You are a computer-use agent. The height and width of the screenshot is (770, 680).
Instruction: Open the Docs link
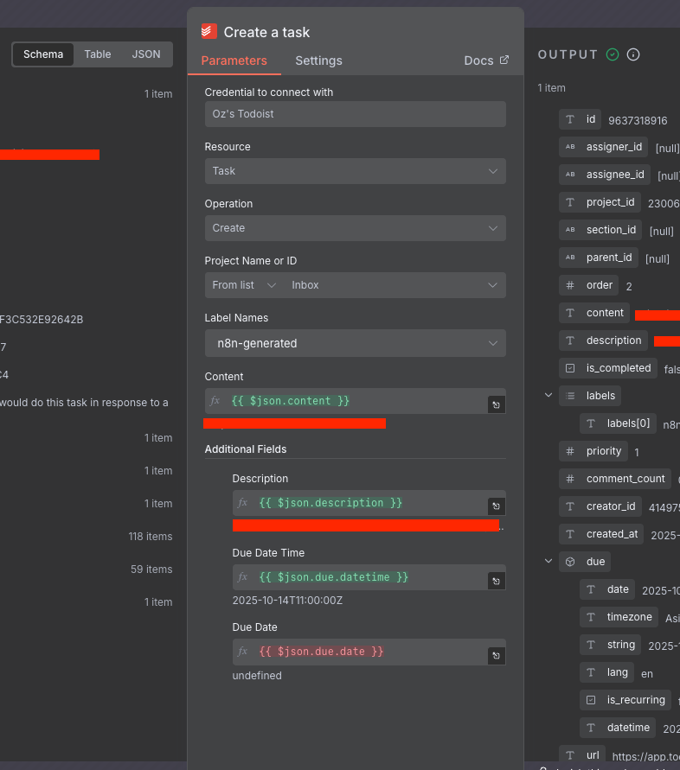click(x=486, y=60)
